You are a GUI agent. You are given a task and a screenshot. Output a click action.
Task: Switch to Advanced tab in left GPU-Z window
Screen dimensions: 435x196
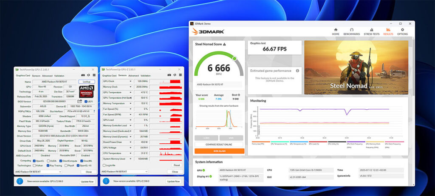click(x=47, y=76)
